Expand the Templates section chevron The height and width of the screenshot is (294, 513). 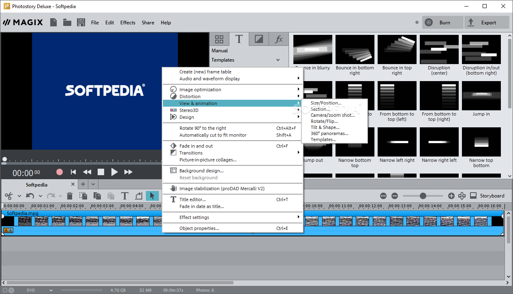pos(278,60)
